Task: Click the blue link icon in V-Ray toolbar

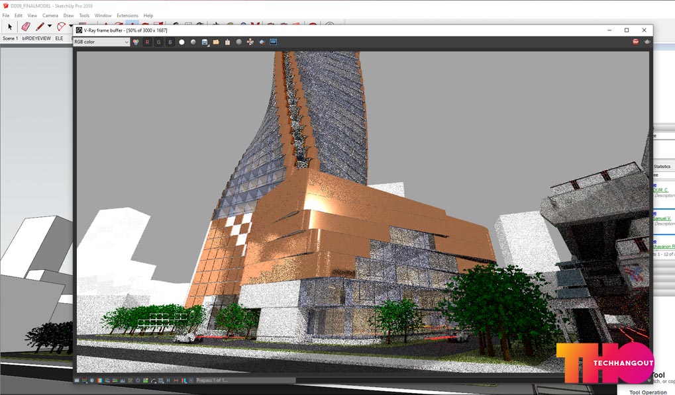Action: coord(273,42)
